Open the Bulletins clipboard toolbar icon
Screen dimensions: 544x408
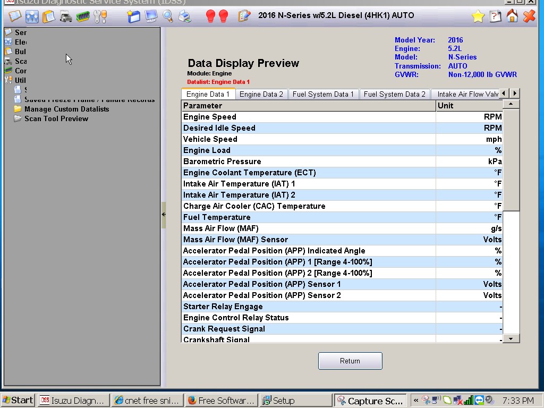[x=48, y=16]
